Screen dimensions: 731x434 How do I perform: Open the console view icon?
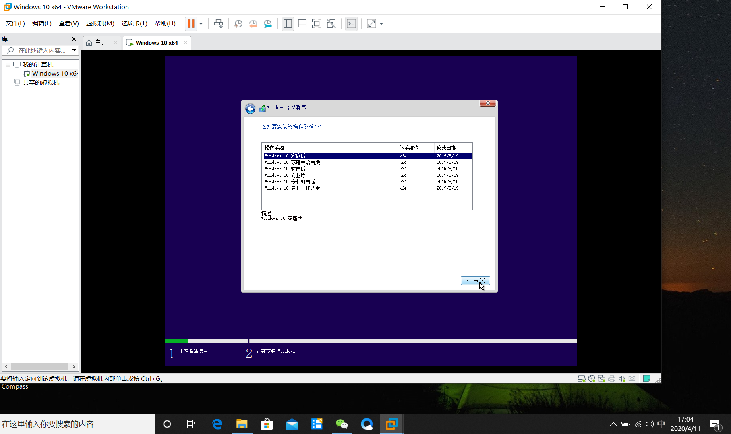(351, 24)
